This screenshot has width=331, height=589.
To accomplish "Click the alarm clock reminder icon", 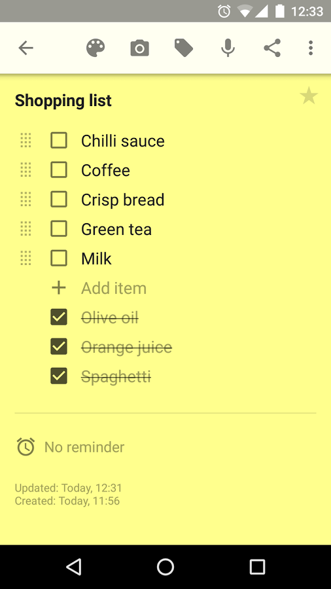I will (x=26, y=447).
